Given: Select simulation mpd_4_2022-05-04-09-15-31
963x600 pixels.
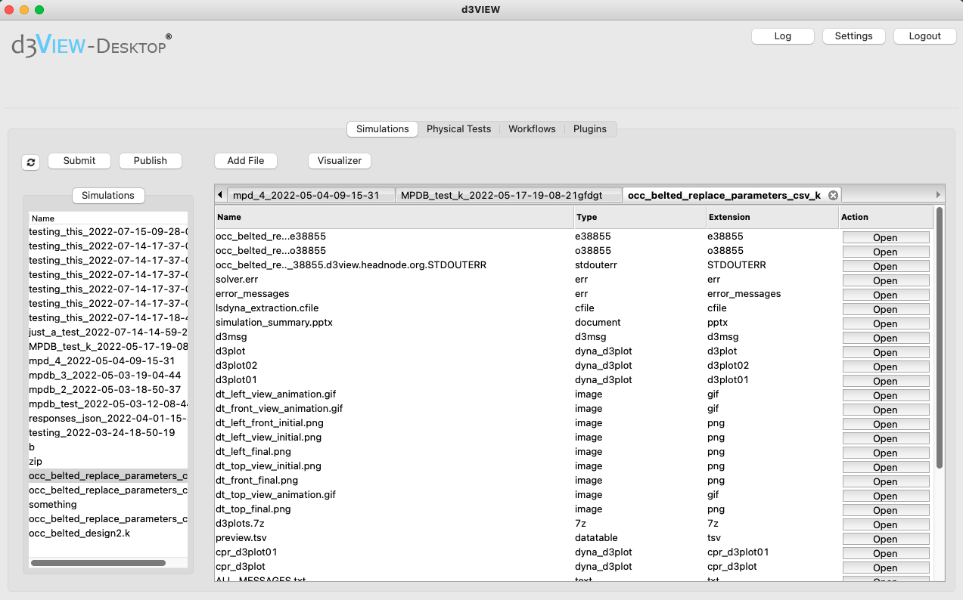Looking at the screenshot, I should click(108, 361).
